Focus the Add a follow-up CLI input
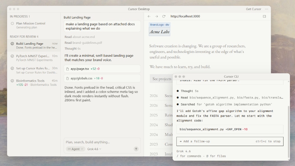Viewport: 295px width, 166px height. coord(230,141)
